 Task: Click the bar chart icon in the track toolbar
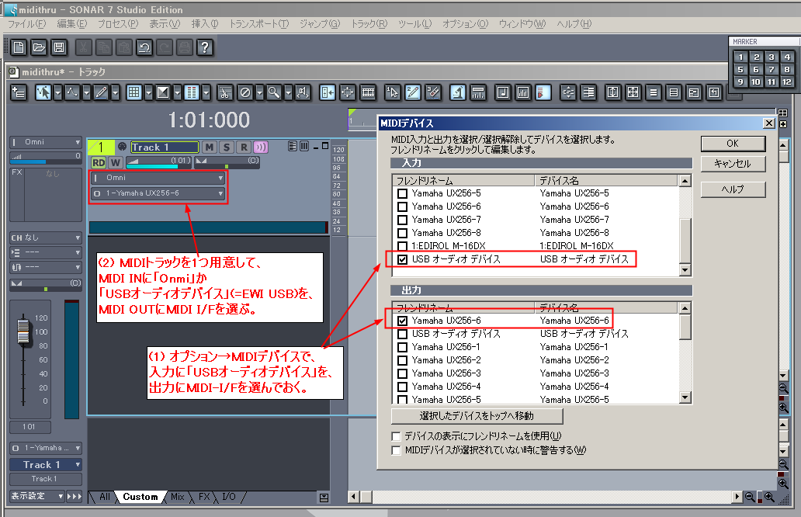523,92
